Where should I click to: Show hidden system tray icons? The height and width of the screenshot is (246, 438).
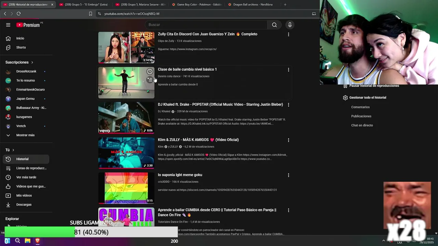point(384,241)
